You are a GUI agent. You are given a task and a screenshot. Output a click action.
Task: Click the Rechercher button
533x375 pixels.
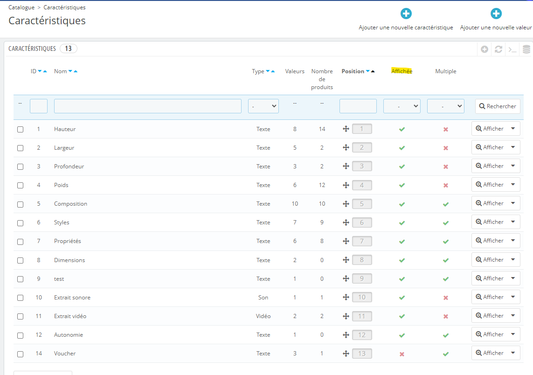(x=498, y=106)
